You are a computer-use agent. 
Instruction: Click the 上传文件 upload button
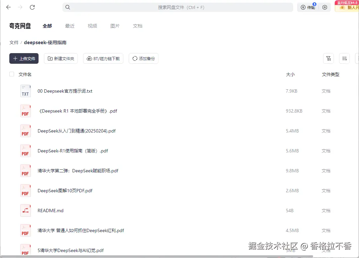pyautogui.click(x=24, y=58)
